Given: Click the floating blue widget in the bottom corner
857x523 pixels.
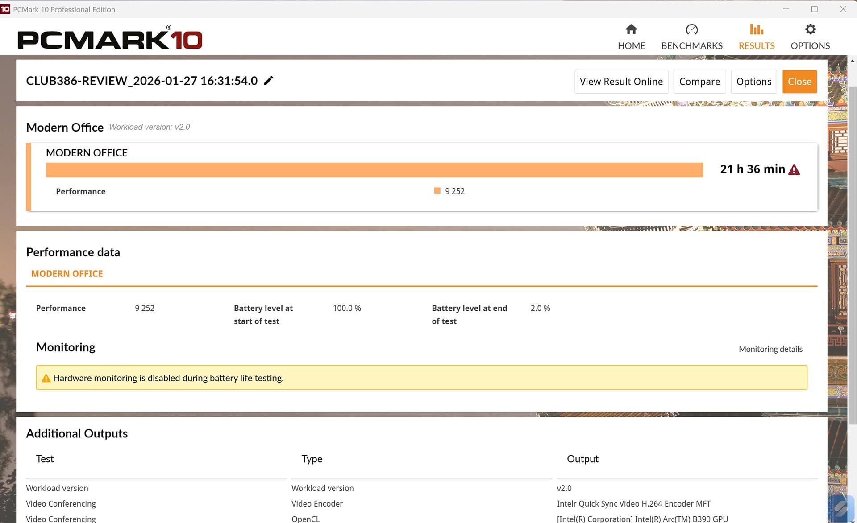Looking at the screenshot, I should click(840, 507).
